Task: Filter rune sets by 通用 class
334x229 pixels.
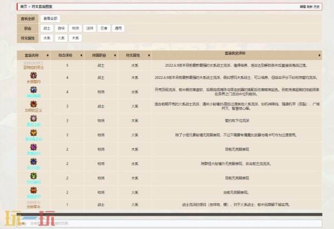Action: pos(118,28)
